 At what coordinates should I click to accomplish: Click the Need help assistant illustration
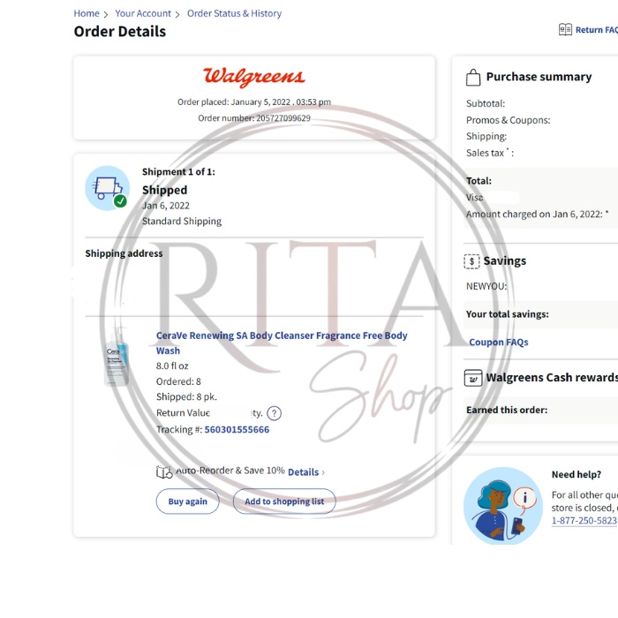coord(503,505)
